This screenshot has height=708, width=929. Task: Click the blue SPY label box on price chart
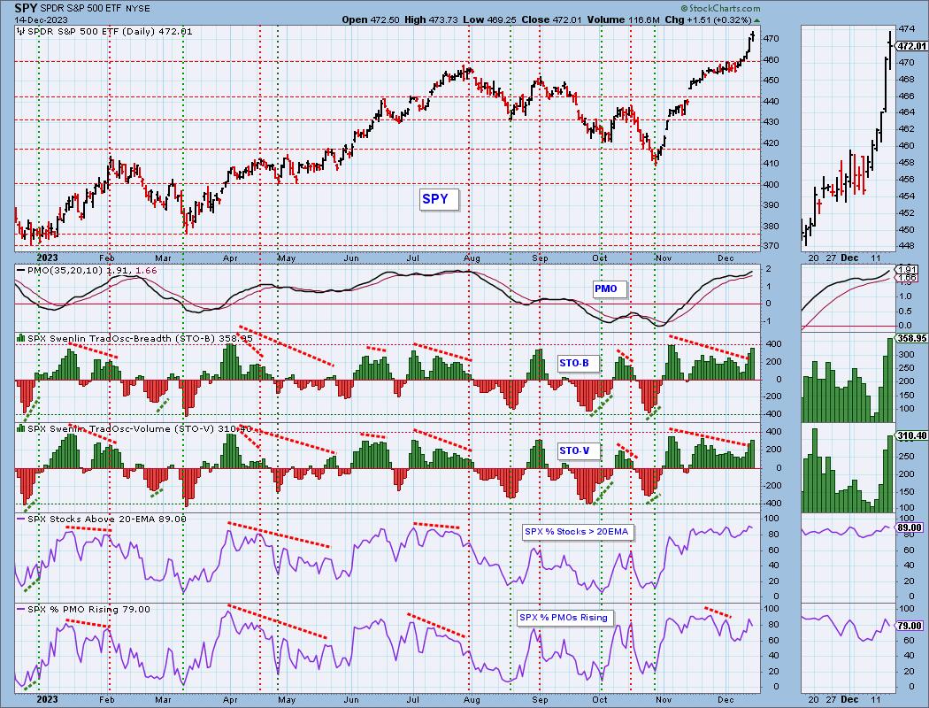437,199
